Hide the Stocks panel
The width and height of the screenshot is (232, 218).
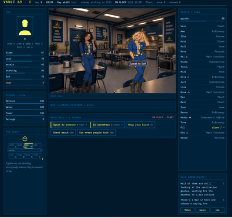22,95
